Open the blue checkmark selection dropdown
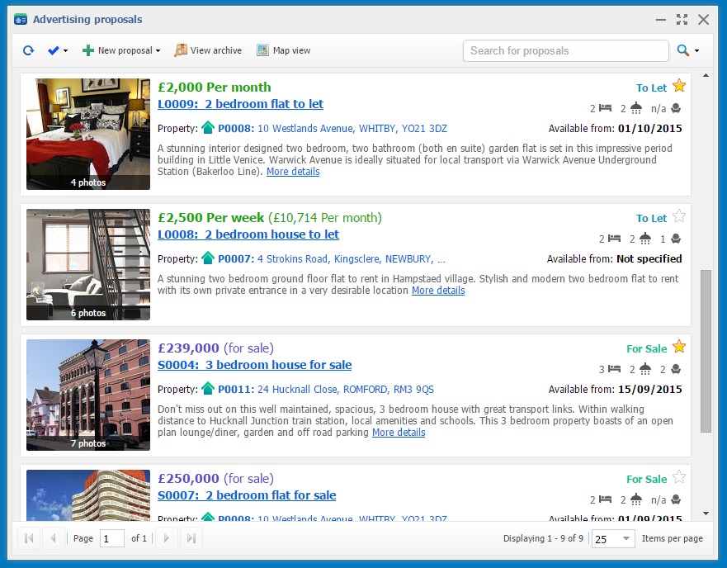Screen dimensions: 727x568 pos(58,50)
